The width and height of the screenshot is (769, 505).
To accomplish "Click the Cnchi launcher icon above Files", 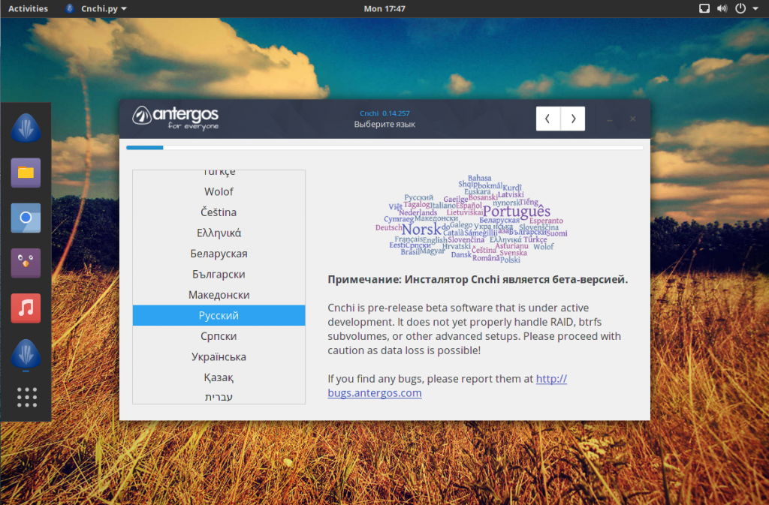I will point(26,128).
